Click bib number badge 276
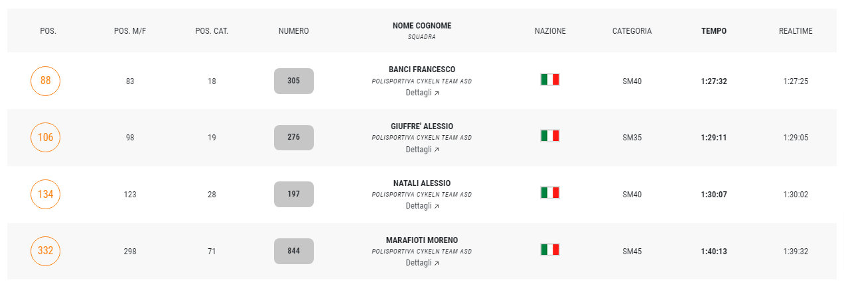 tap(294, 138)
